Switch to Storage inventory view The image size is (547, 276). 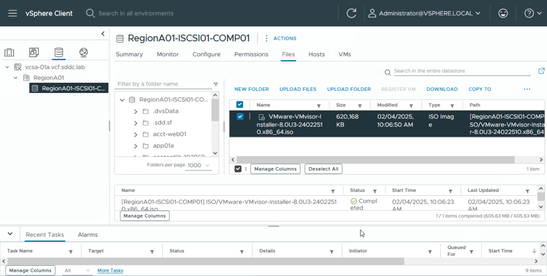pyautogui.click(x=59, y=52)
